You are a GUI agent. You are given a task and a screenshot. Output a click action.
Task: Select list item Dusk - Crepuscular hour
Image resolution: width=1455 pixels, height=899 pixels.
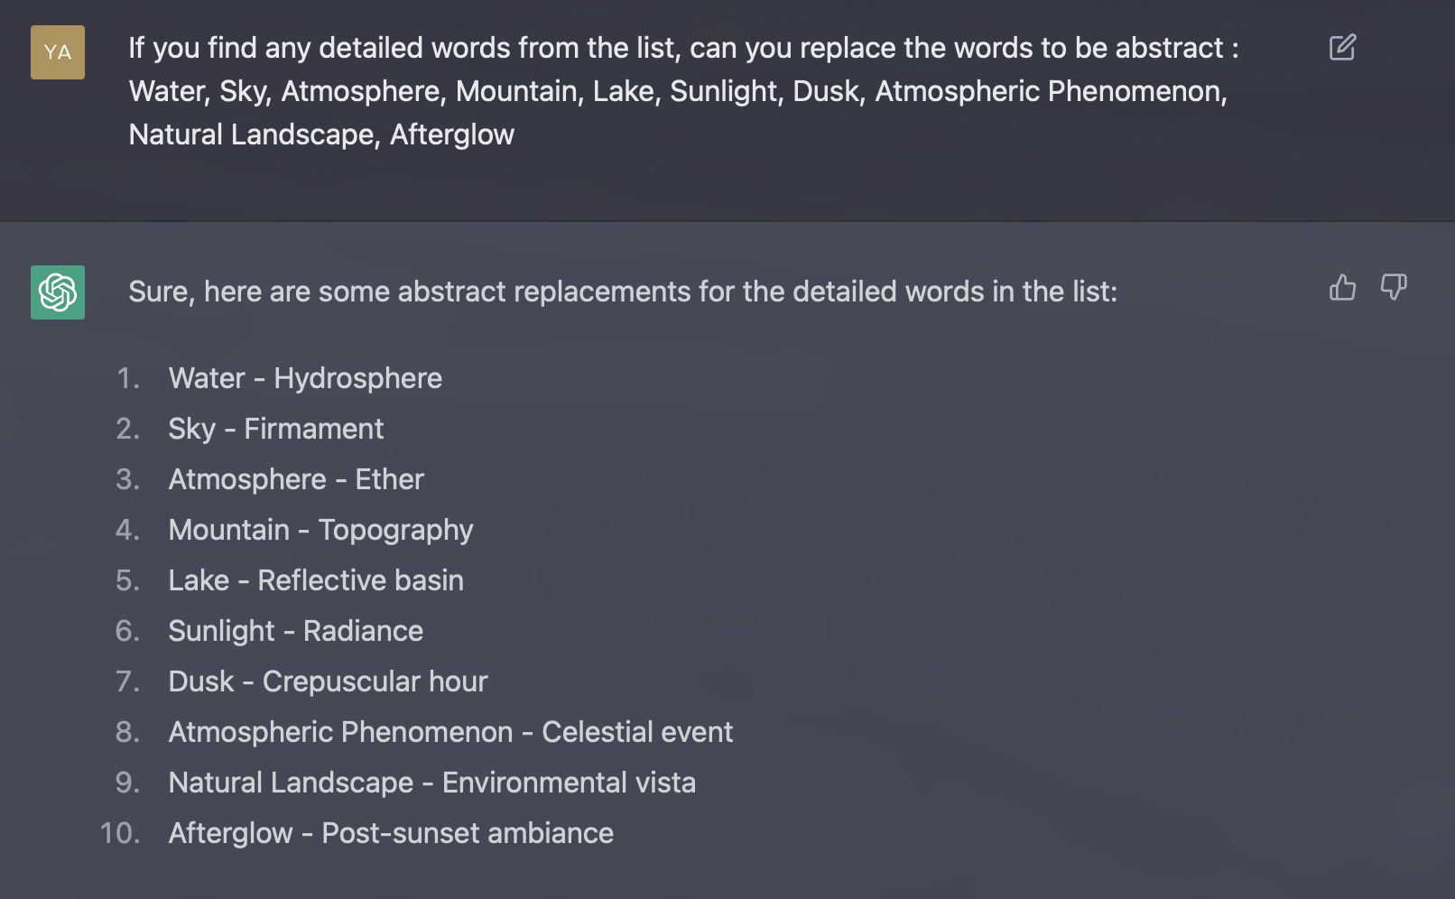coord(328,681)
